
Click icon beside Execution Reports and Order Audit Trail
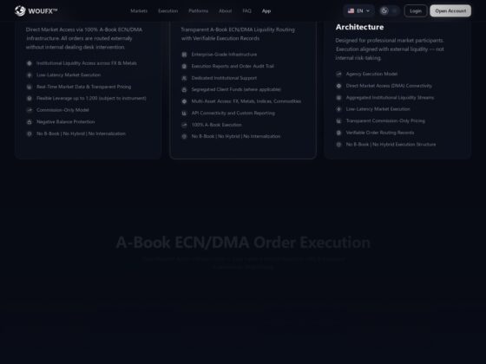coord(184,66)
